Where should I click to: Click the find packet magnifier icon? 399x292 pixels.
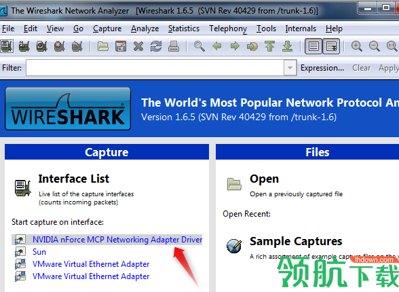199,47
